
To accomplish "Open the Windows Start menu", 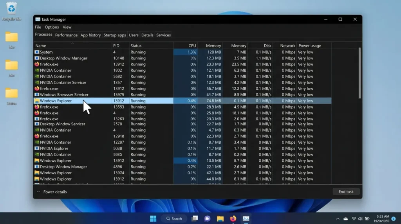I will [153, 219].
